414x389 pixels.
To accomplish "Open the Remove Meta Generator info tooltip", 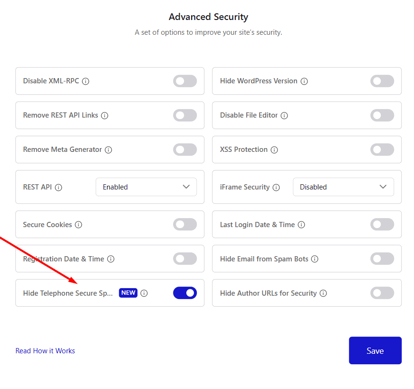I will click(x=109, y=150).
